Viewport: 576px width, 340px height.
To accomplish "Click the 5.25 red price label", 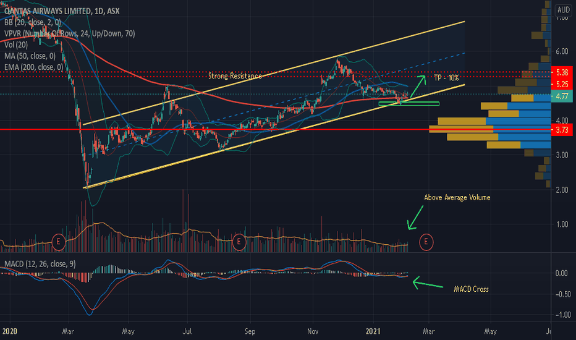I will [562, 84].
